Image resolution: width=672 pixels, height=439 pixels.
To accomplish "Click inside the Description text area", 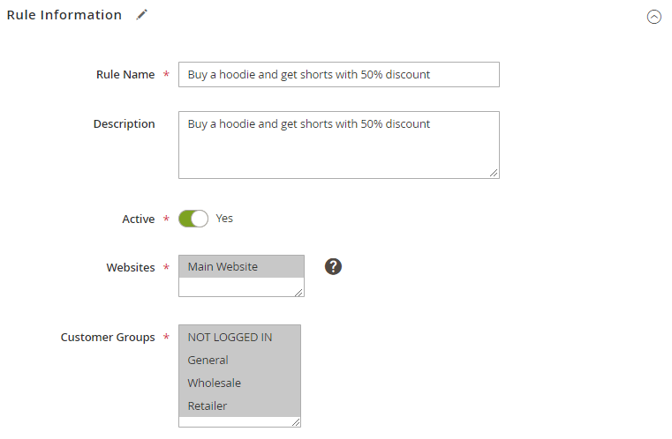I will [x=338, y=145].
